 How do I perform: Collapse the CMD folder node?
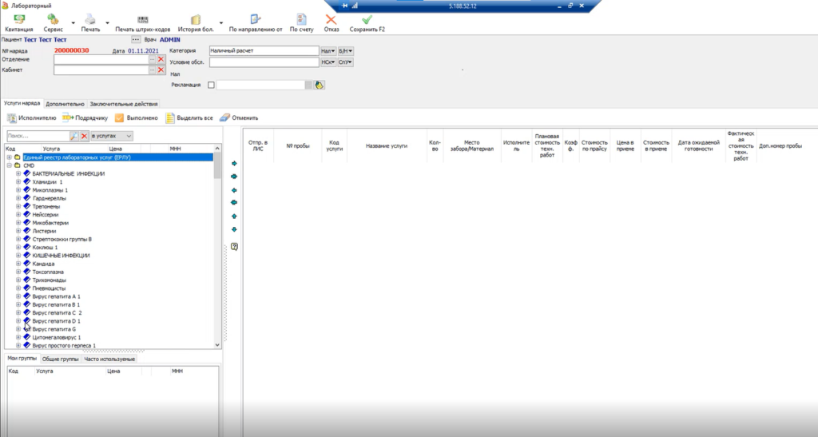(9, 165)
